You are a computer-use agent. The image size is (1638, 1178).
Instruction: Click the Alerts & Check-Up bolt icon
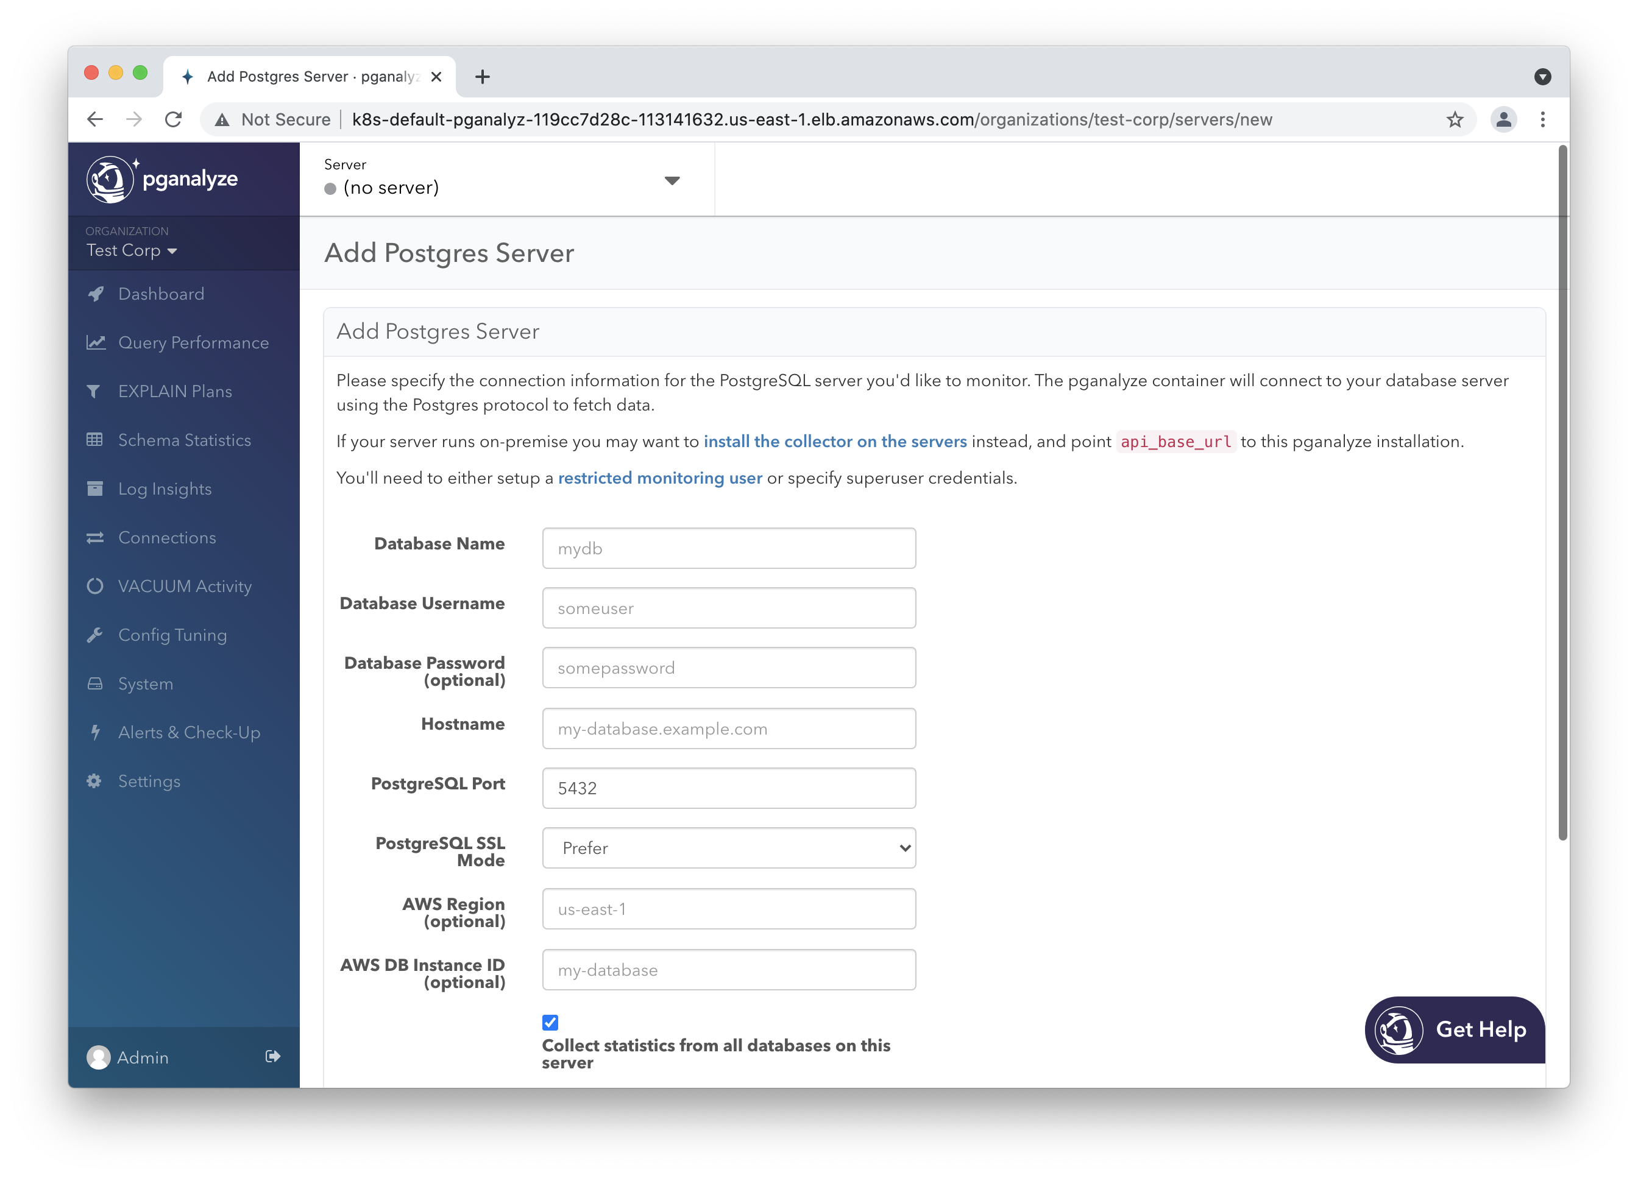tap(94, 732)
